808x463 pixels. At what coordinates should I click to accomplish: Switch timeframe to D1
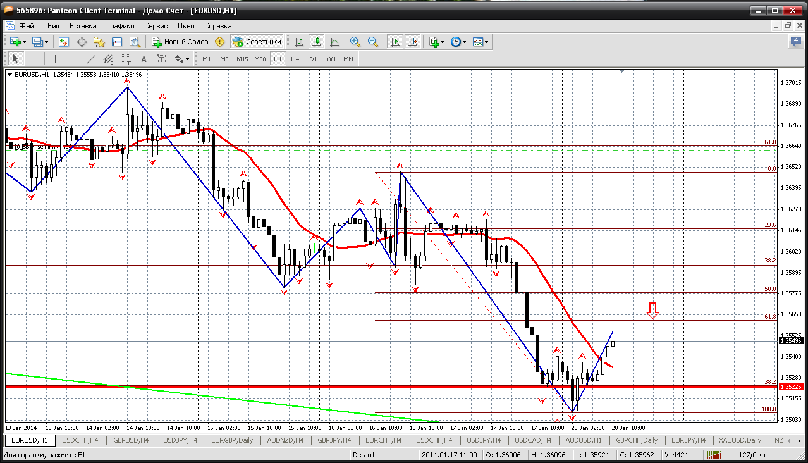(x=313, y=59)
